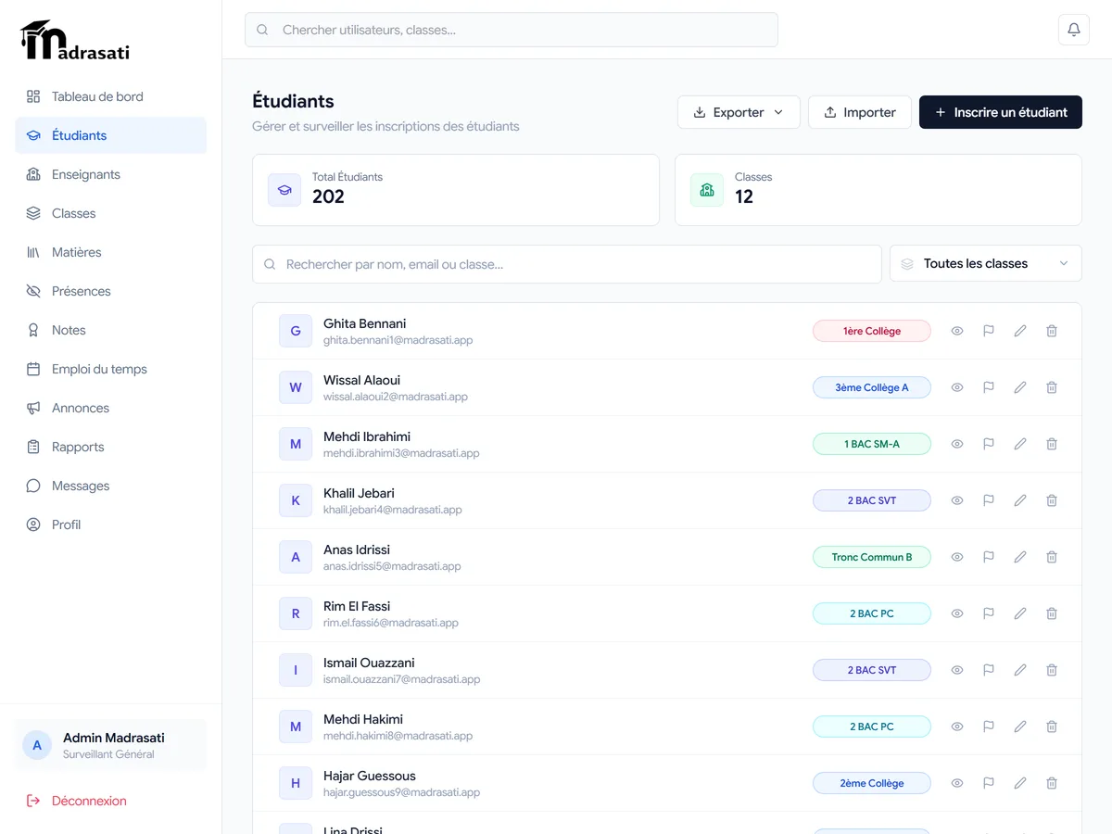The height and width of the screenshot is (834, 1112).
Task: View Wissal Alaoui via the eye icon
Action: pos(957,387)
